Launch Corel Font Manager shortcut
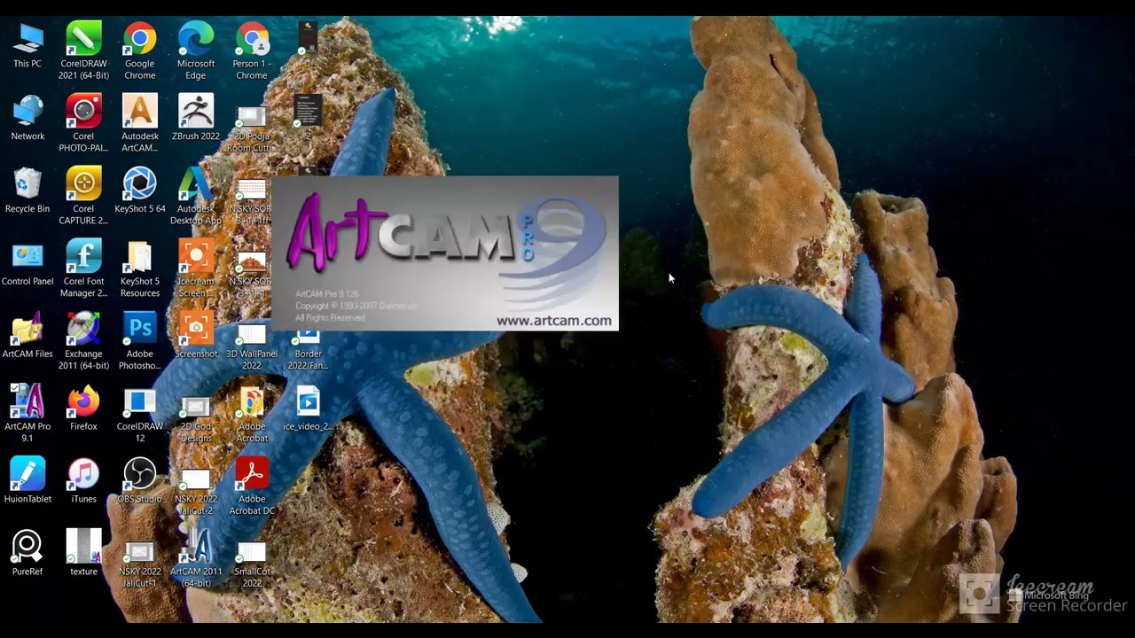 pyautogui.click(x=84, y=268)
